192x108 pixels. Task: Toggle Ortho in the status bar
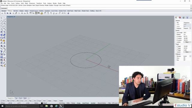click(68, 103)
